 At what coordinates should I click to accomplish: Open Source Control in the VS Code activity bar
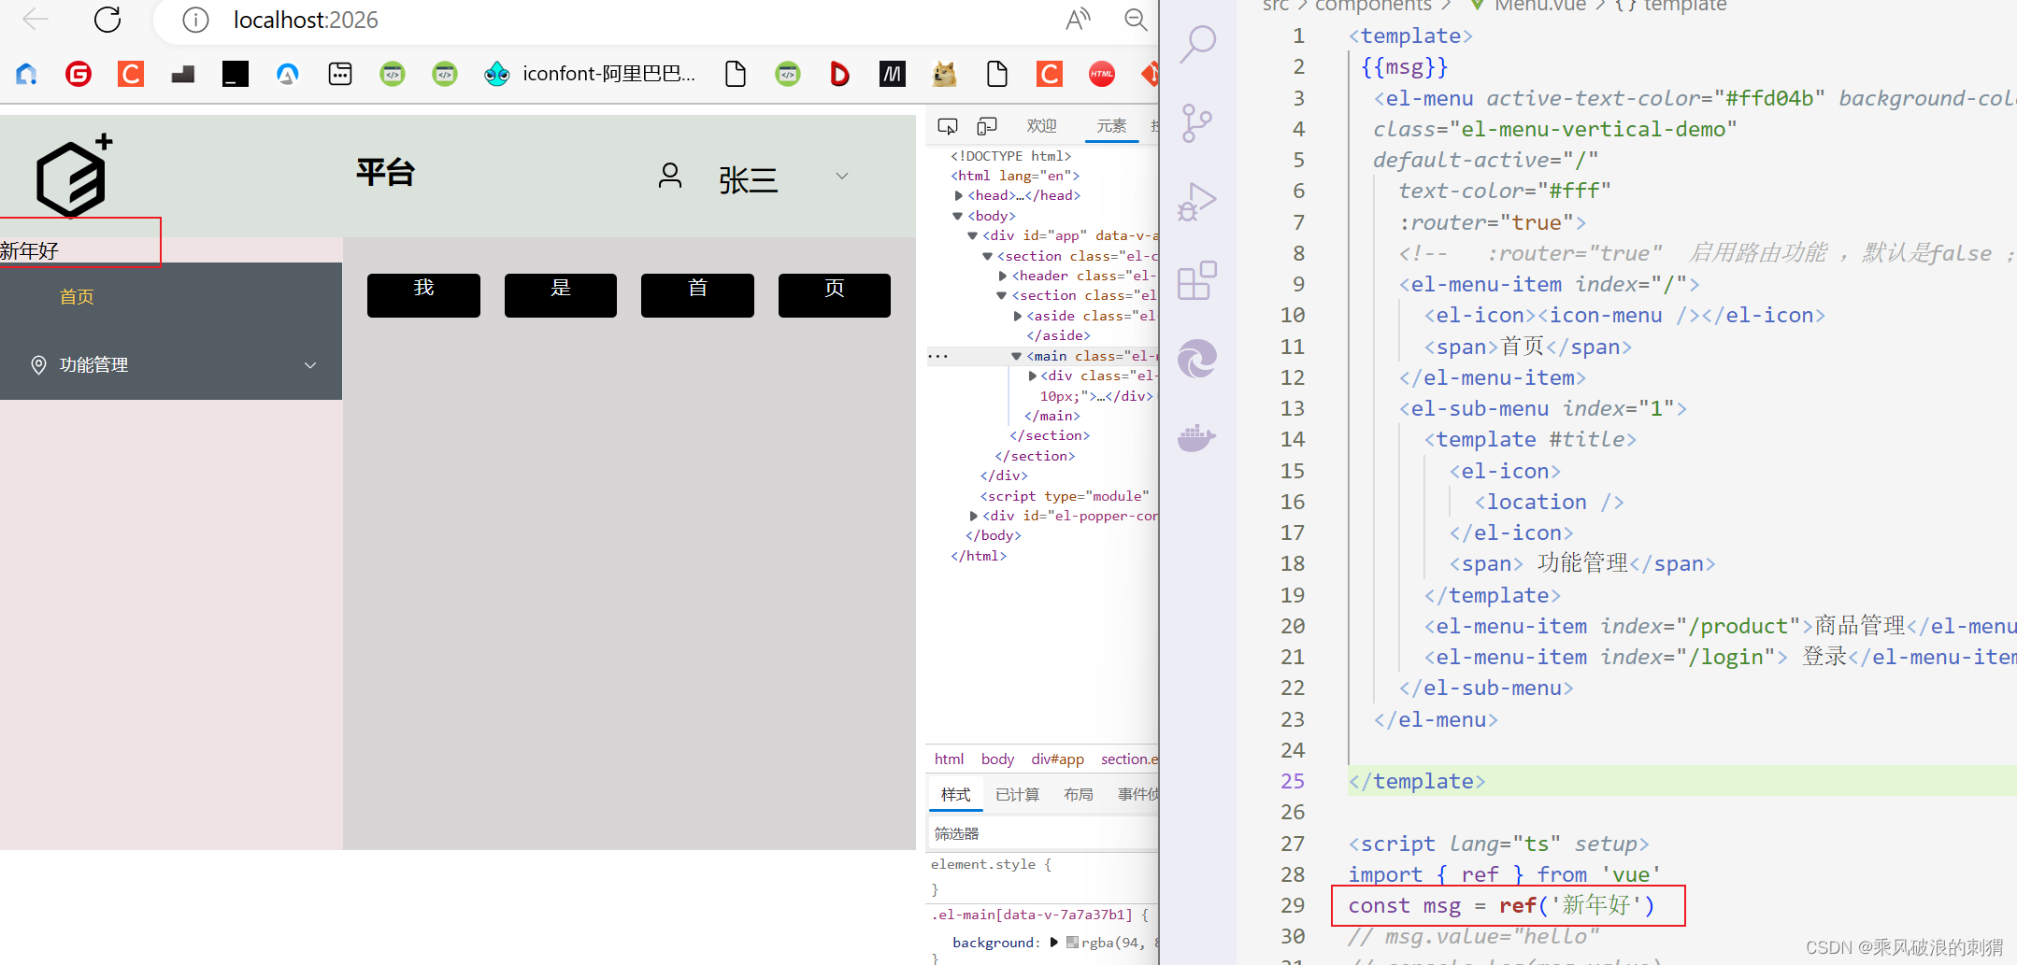coord(1197,122)
